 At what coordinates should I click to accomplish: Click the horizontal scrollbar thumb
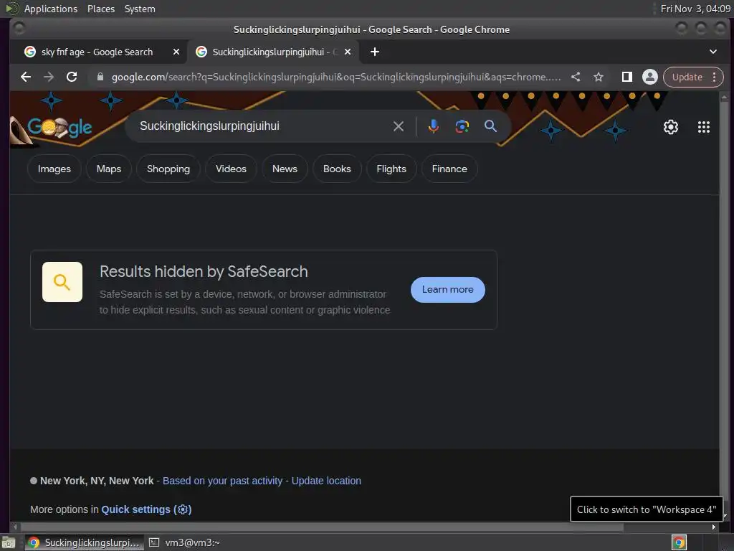[322, 527]
